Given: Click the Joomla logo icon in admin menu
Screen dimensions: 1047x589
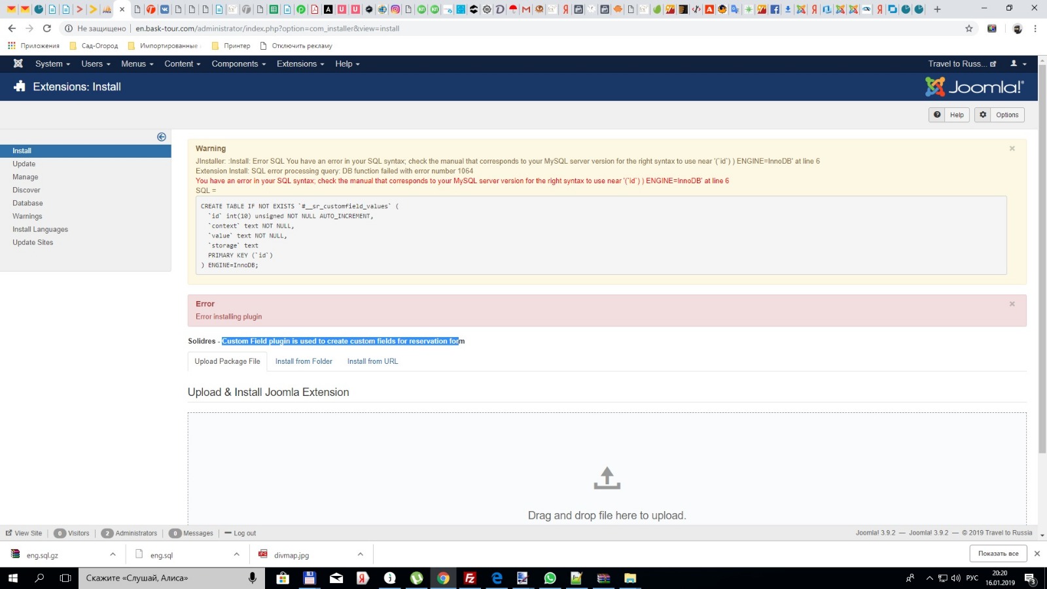Looking at the screenshot, I should [18, 63].
